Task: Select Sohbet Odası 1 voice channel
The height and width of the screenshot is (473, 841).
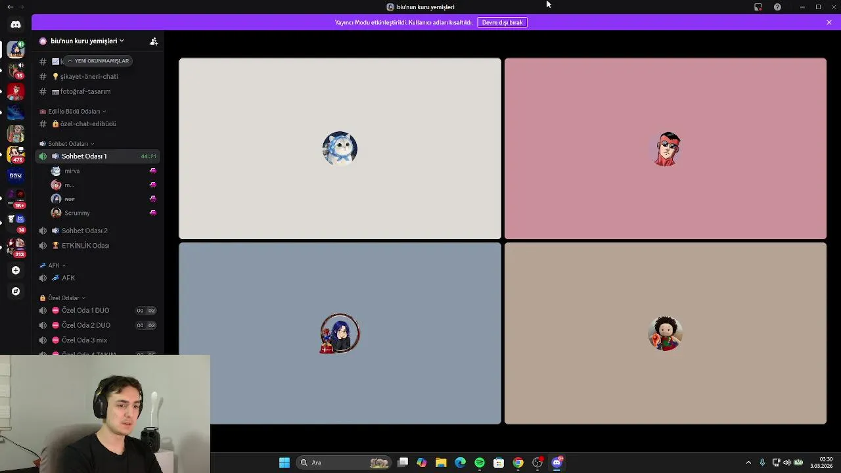Action: tap(98, 156)
